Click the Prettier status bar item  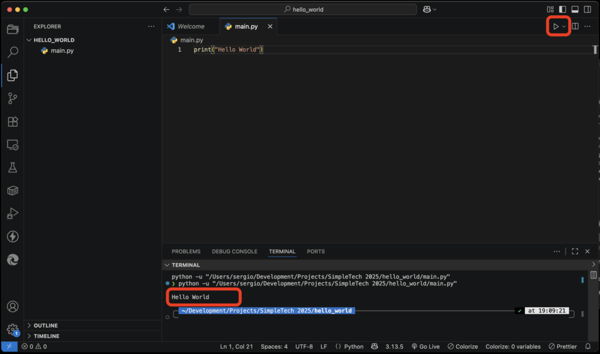coord(562,346)
